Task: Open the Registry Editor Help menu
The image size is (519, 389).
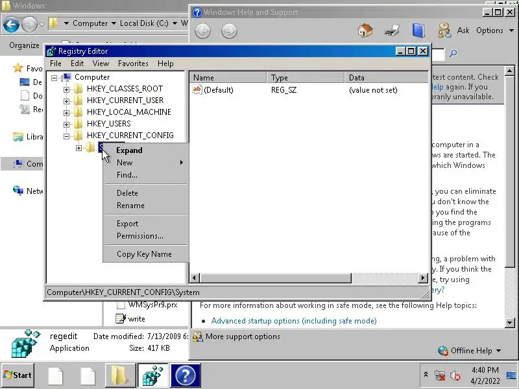Action: (x=165, y=63)
